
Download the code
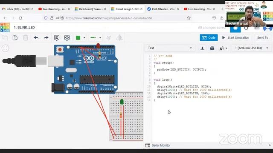pos(202,48)
